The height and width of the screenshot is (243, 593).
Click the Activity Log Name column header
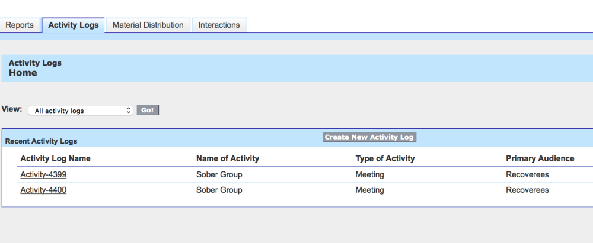[x=55, y=158]
